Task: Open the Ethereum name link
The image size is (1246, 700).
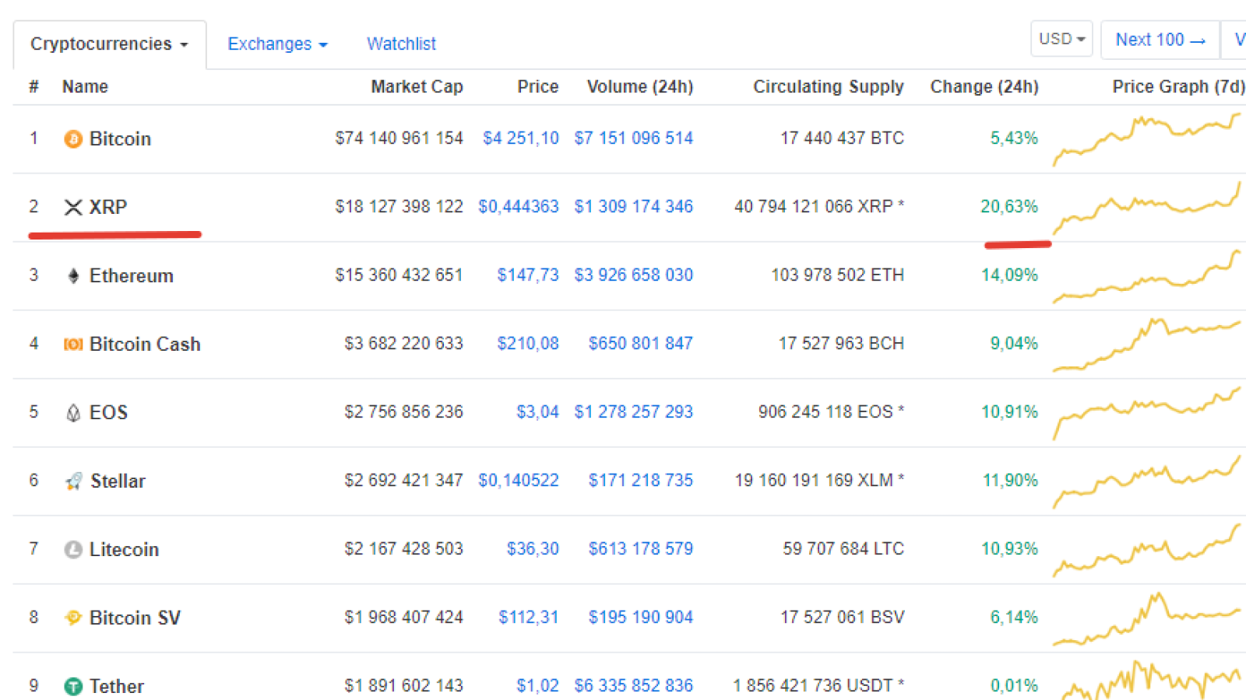Action: (131, 276)
